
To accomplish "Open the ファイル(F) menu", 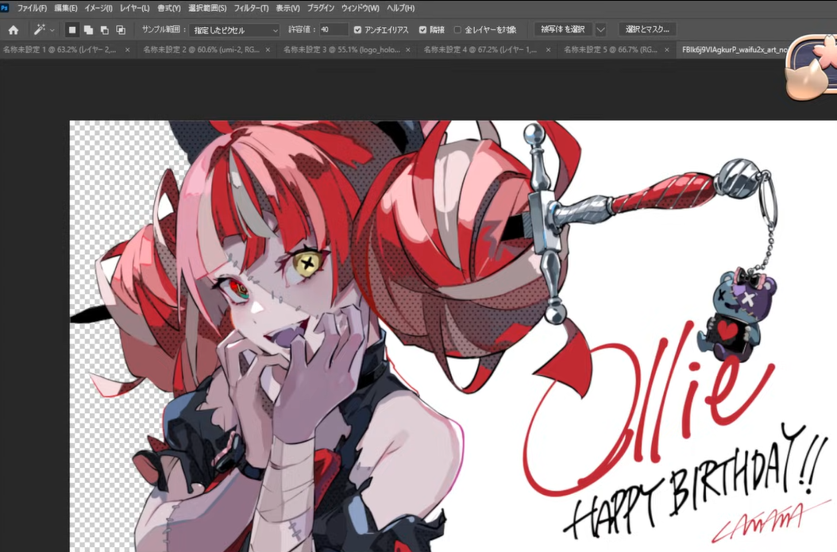I will 32,8.
